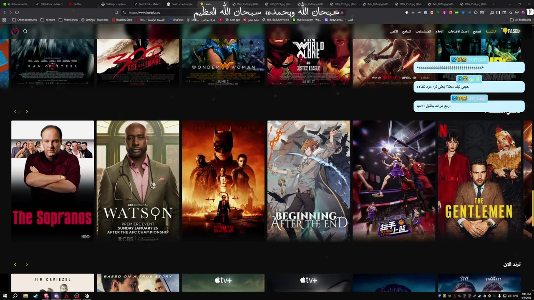The height and width of the screenshot is (300, 534).
Task: Open الأفلام movies nav item
Action: [440, 31]
